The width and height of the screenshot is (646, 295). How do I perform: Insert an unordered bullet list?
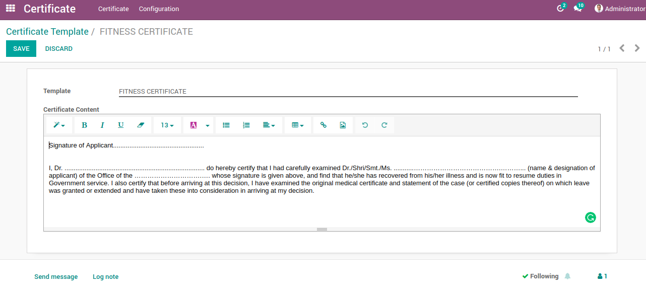pyautogui.click(x=226, y=125)
